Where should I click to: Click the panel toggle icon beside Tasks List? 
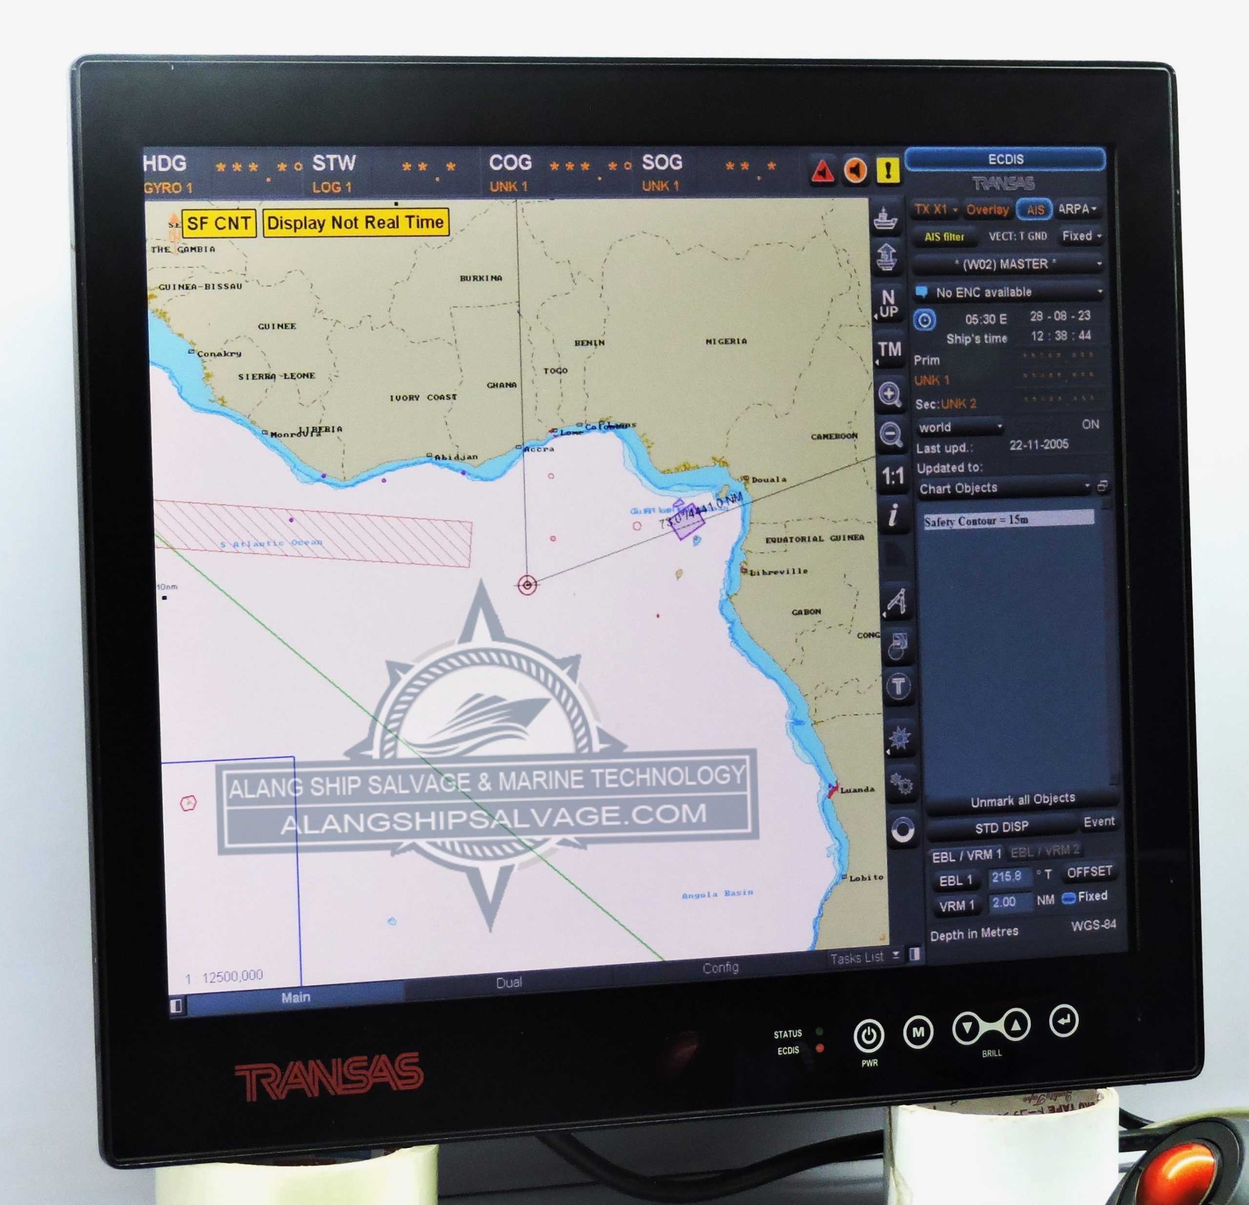coord(915,954)
